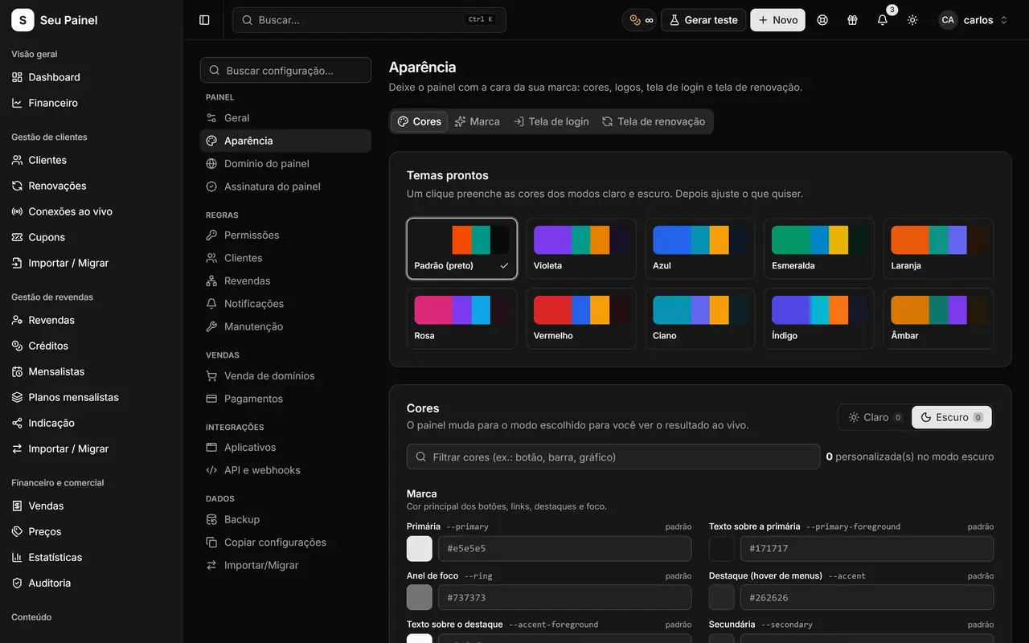Switch to the Tela de renovação tab
1029x643 pixels.
click(654, 121)
